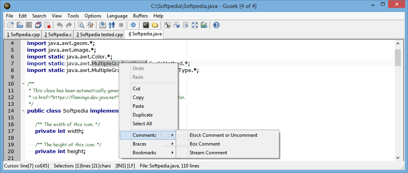Click the blue Help question mark icon
The height and width of the screenshot is (173, 408).
click(x=216, y=25)
